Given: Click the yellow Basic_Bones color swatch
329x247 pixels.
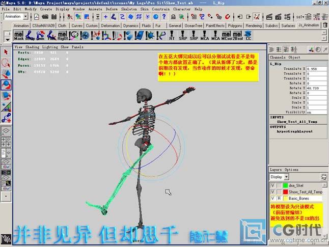Looking at the screenshot, I should 285,198.
